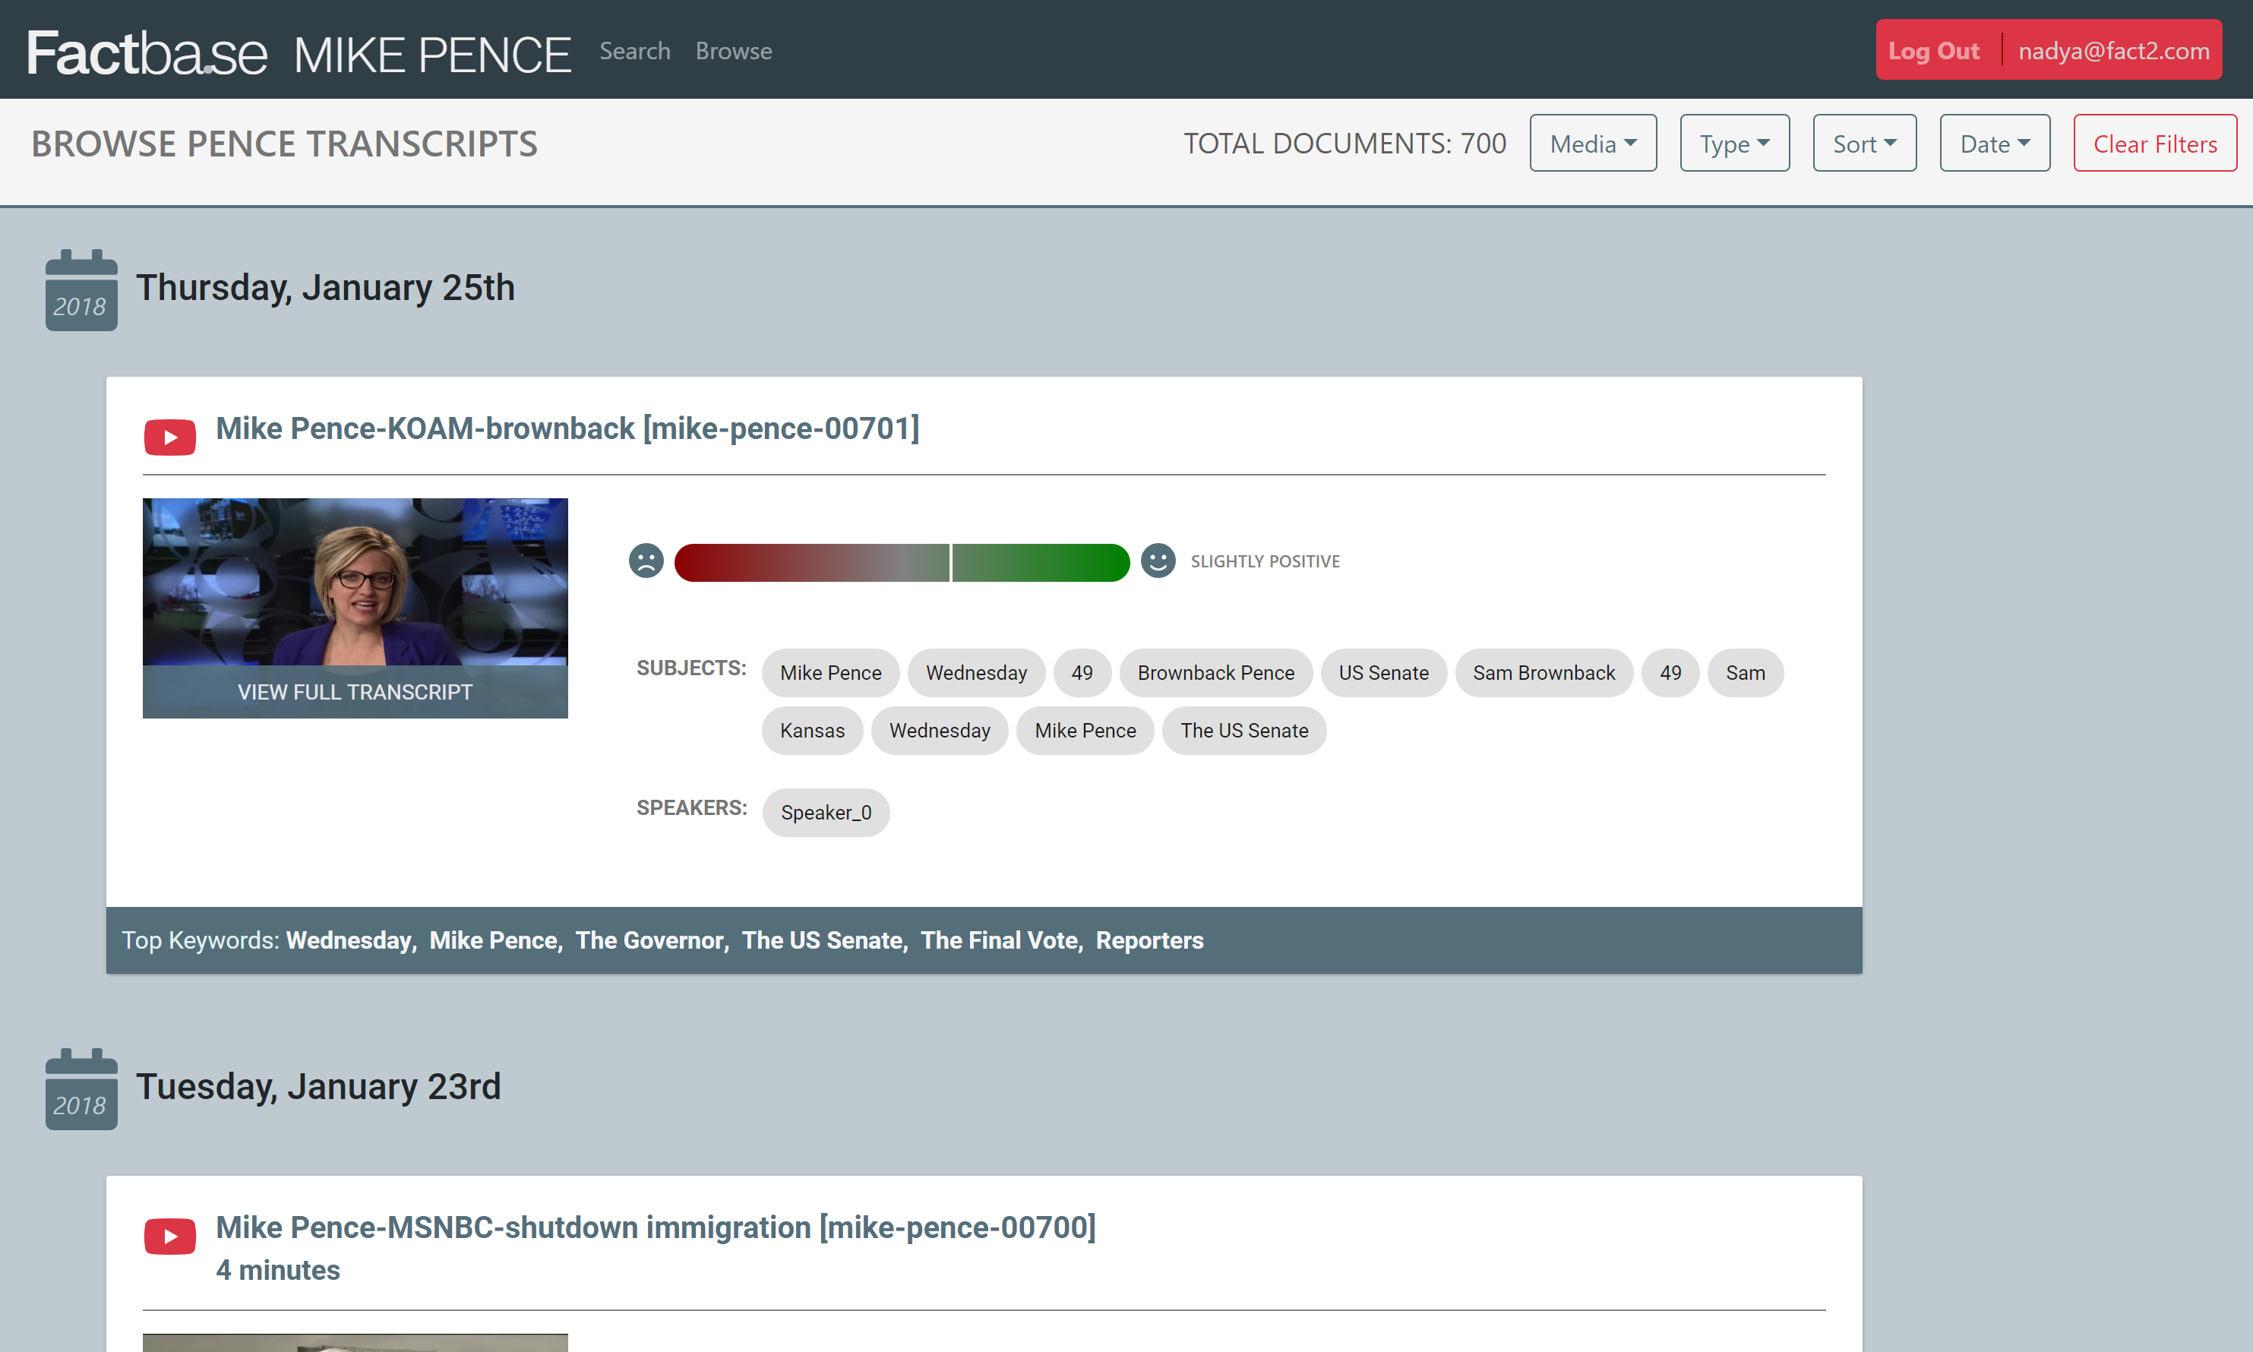Click the SLIGHTLY POSITIVE sentiment label
The width and height of the screenshot is (2253, 1352).
click(x=1265, y=561)
